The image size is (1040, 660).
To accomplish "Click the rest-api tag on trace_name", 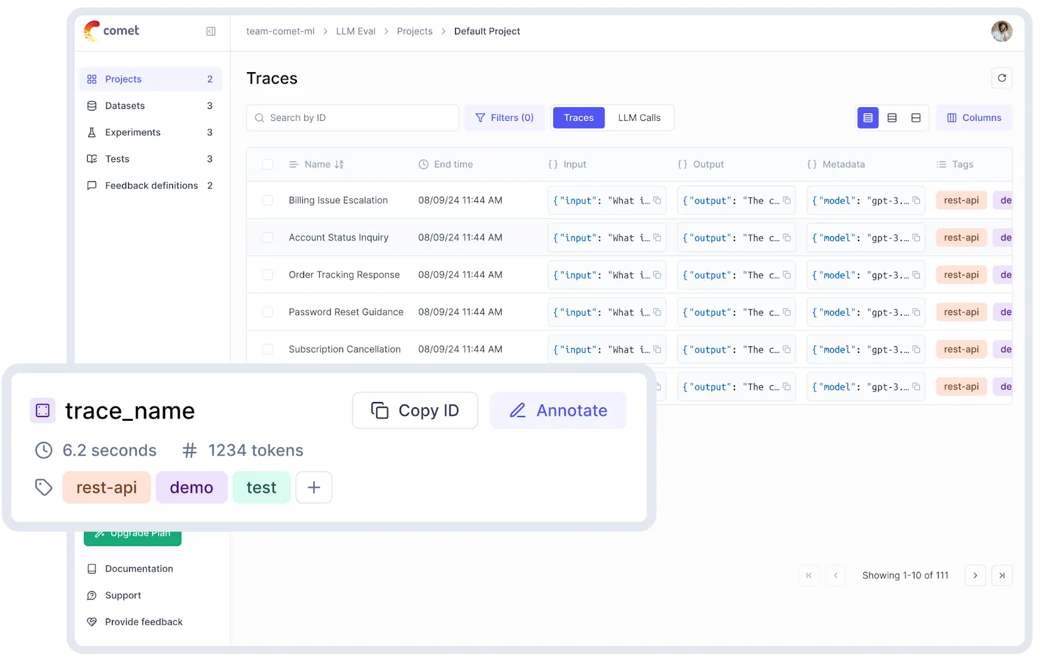I will pyautogui.click(x=107, y=487).
